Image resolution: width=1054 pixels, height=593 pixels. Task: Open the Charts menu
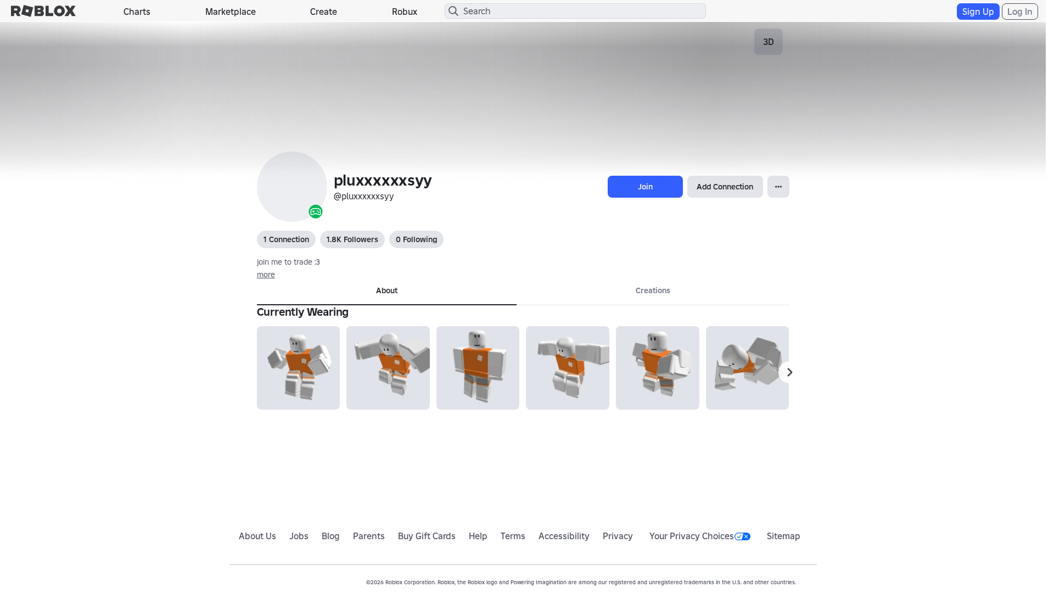pos(137,12)
